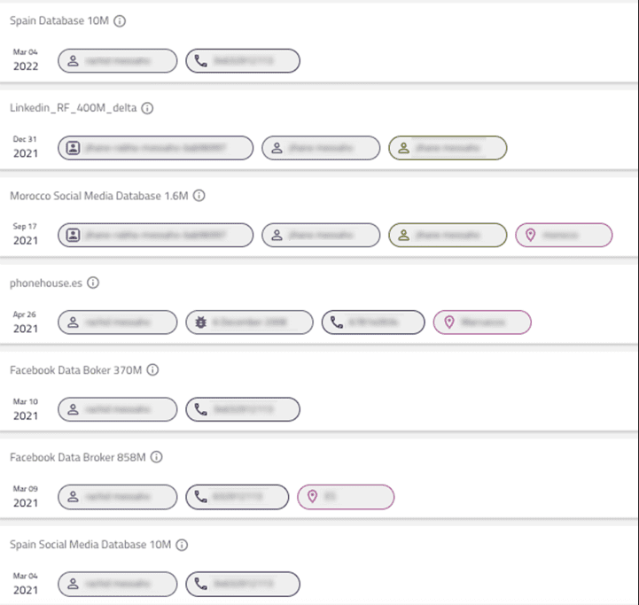Click info icon beside Spain Social Media Database 10M

point(182,545)
